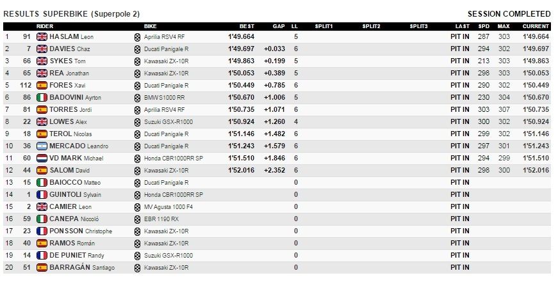Click checkered flag icon beside EBR 1190 RX
The image size is (558, 287).
click(x=137, y=219)
